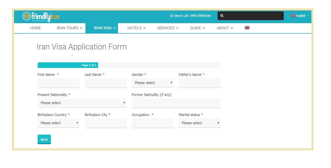Click the FriendlyIran logo
Viewport: 331px width, 168px height.
point(41,17)
